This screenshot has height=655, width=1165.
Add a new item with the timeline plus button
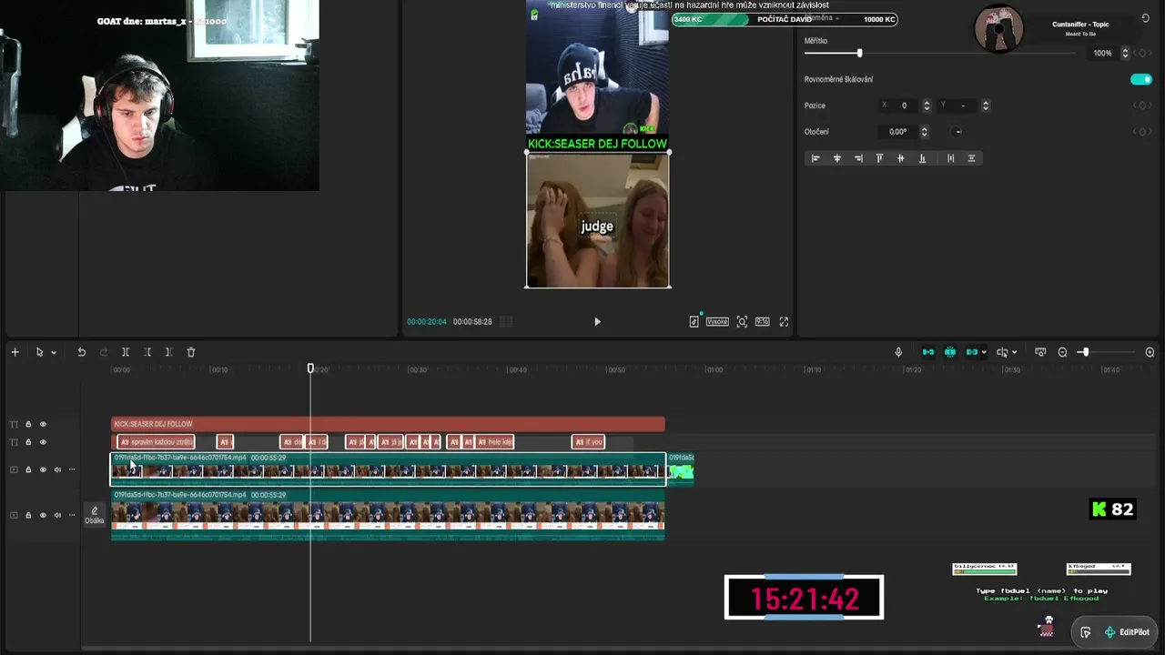15,352
